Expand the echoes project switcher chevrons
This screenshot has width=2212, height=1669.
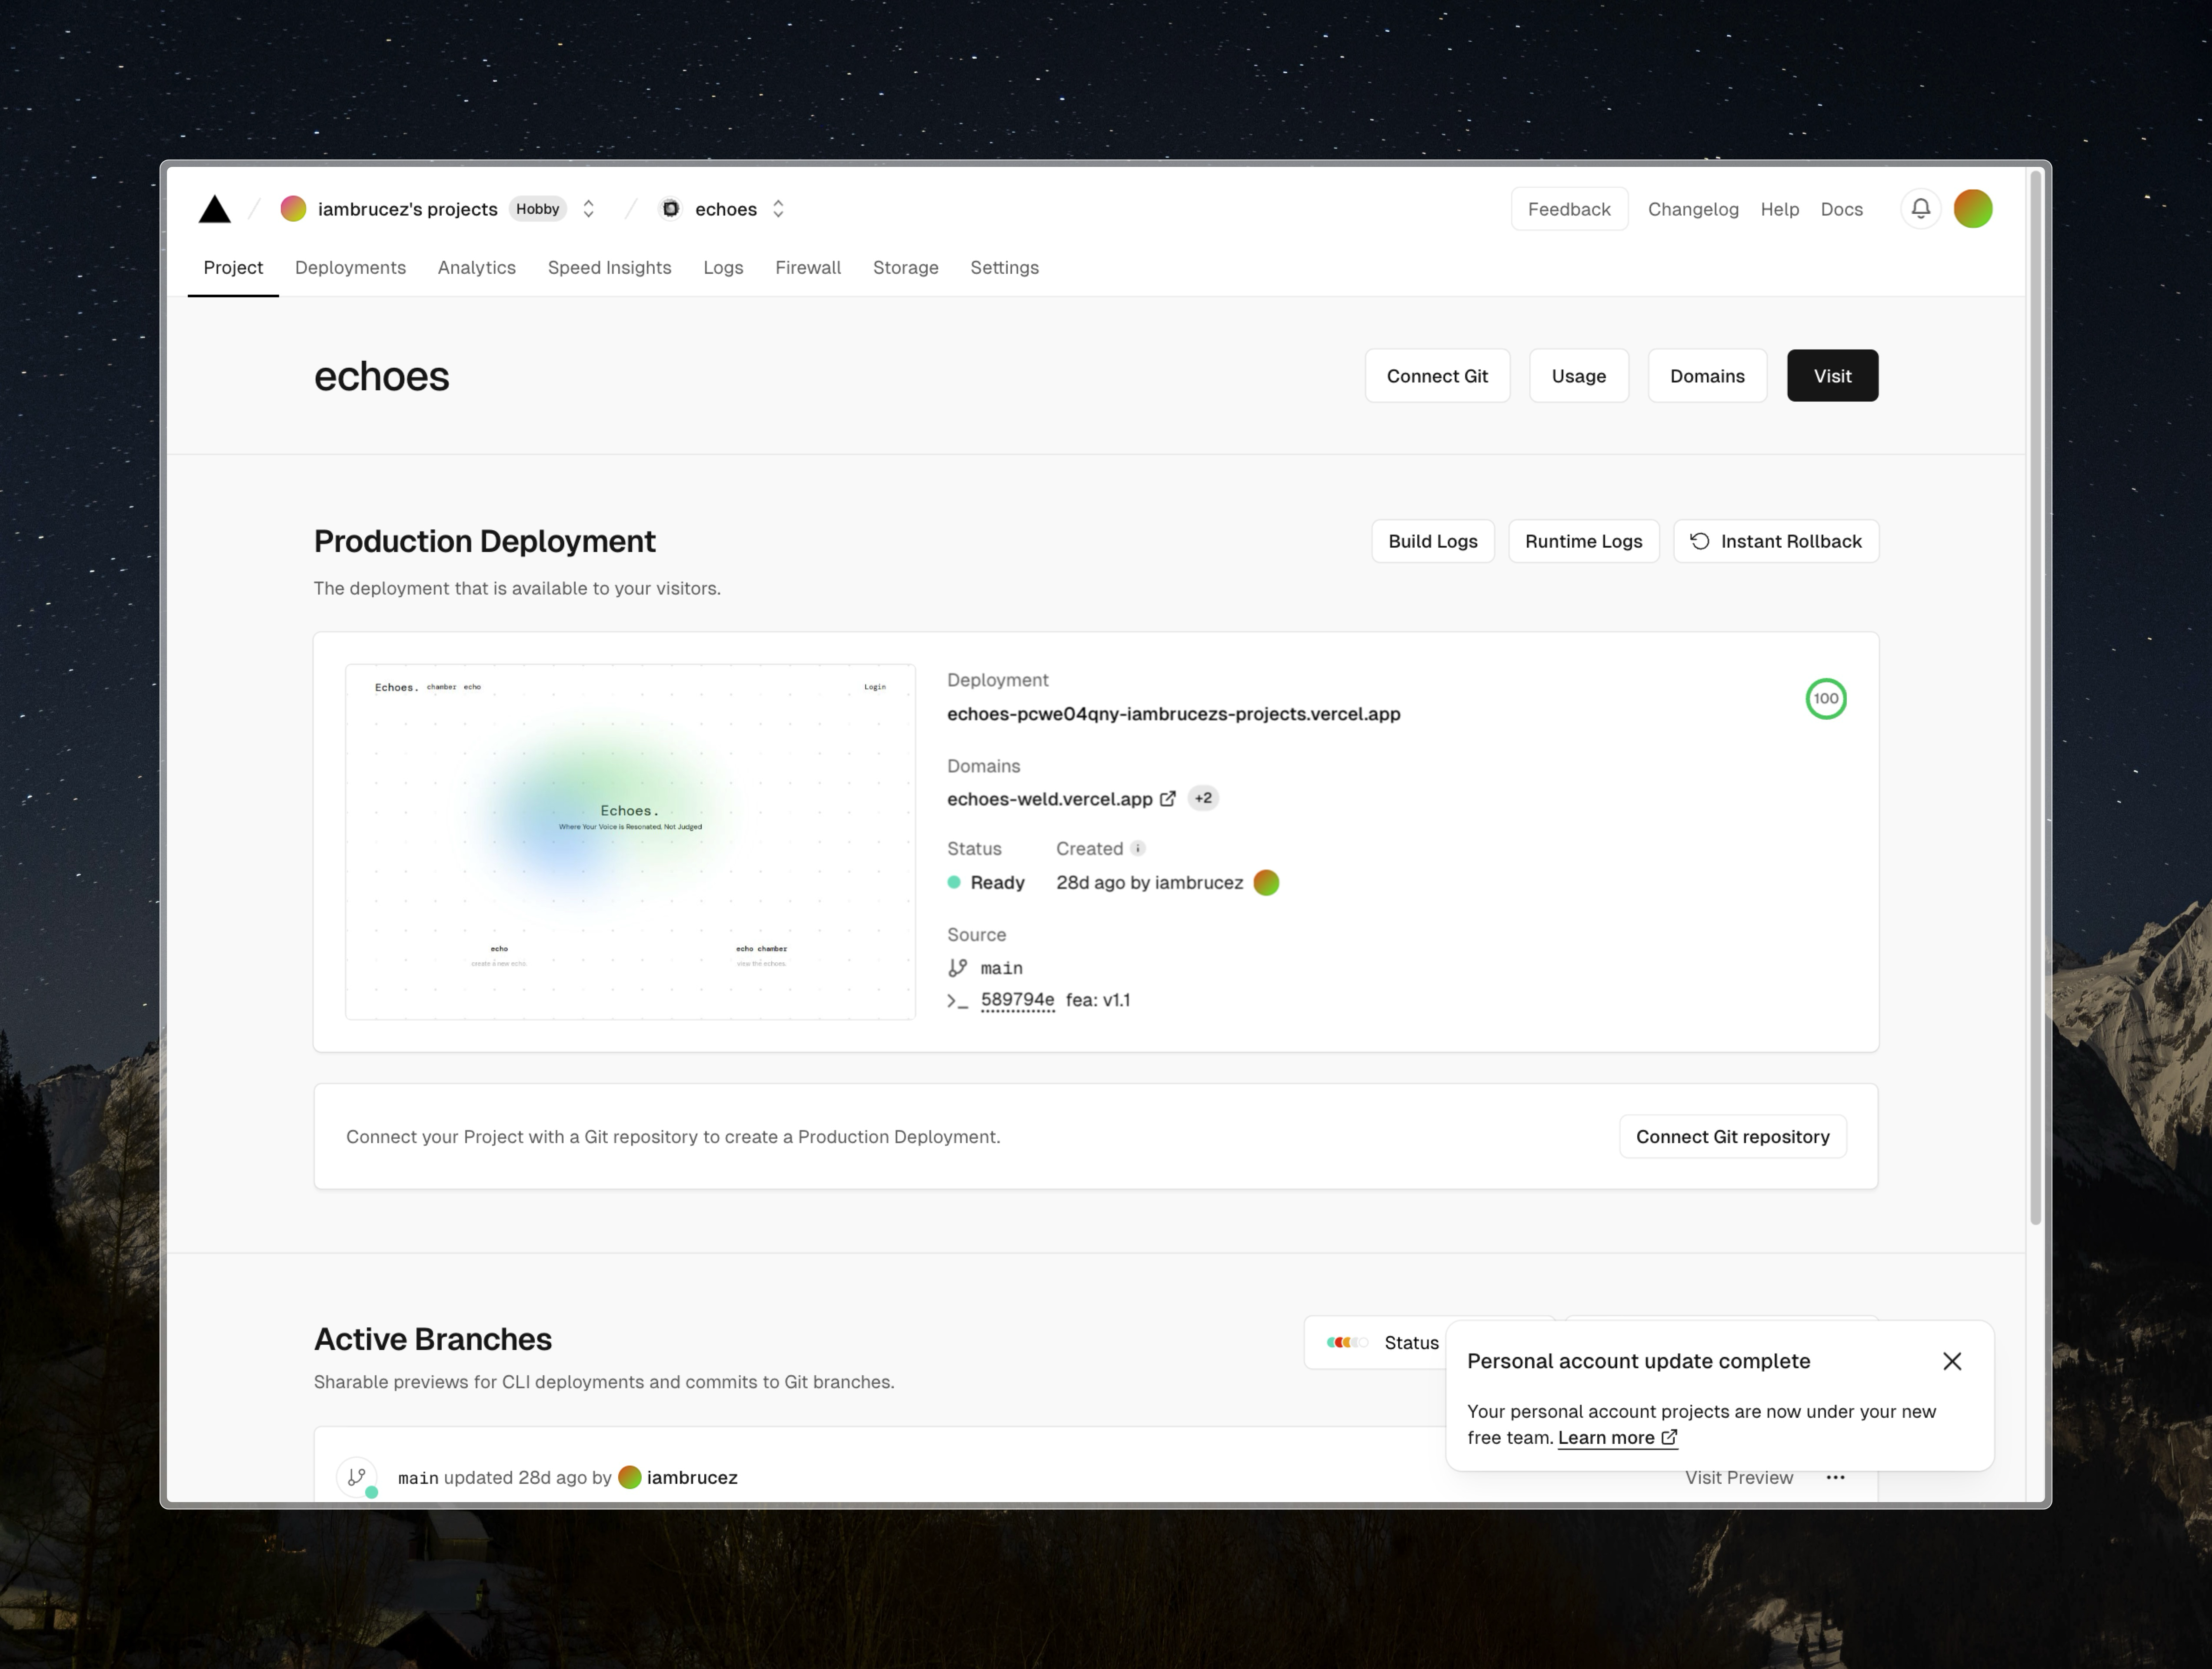[x=778, y=209]
